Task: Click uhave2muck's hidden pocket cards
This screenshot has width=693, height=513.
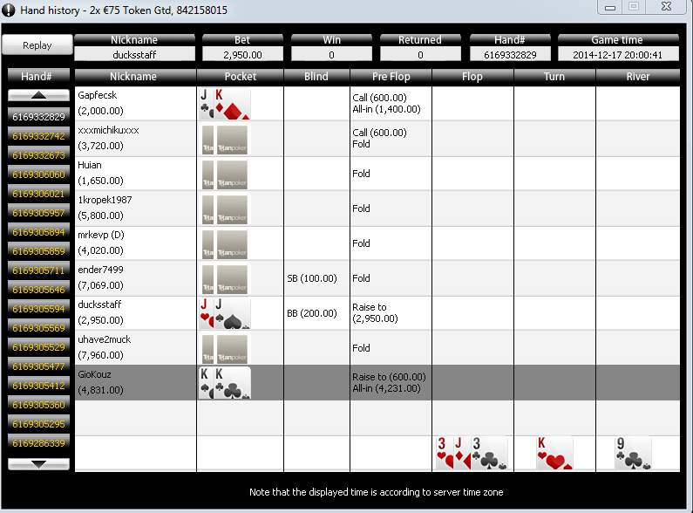Action: (225, 348)
